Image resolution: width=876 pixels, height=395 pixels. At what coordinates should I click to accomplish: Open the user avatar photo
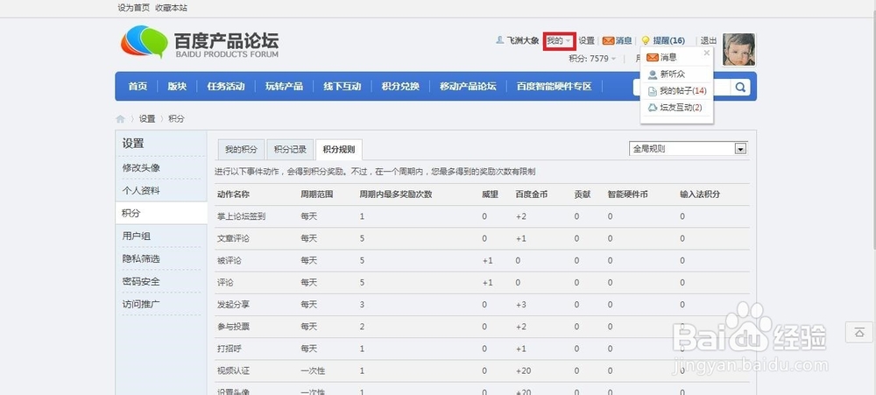[x=738, y=49]
